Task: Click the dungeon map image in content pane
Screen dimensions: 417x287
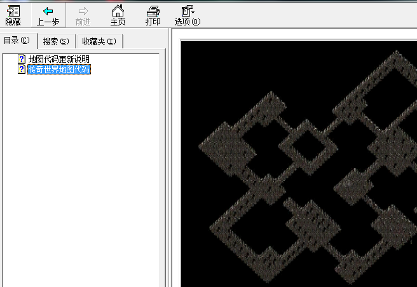Action: (x=299, y=164)
